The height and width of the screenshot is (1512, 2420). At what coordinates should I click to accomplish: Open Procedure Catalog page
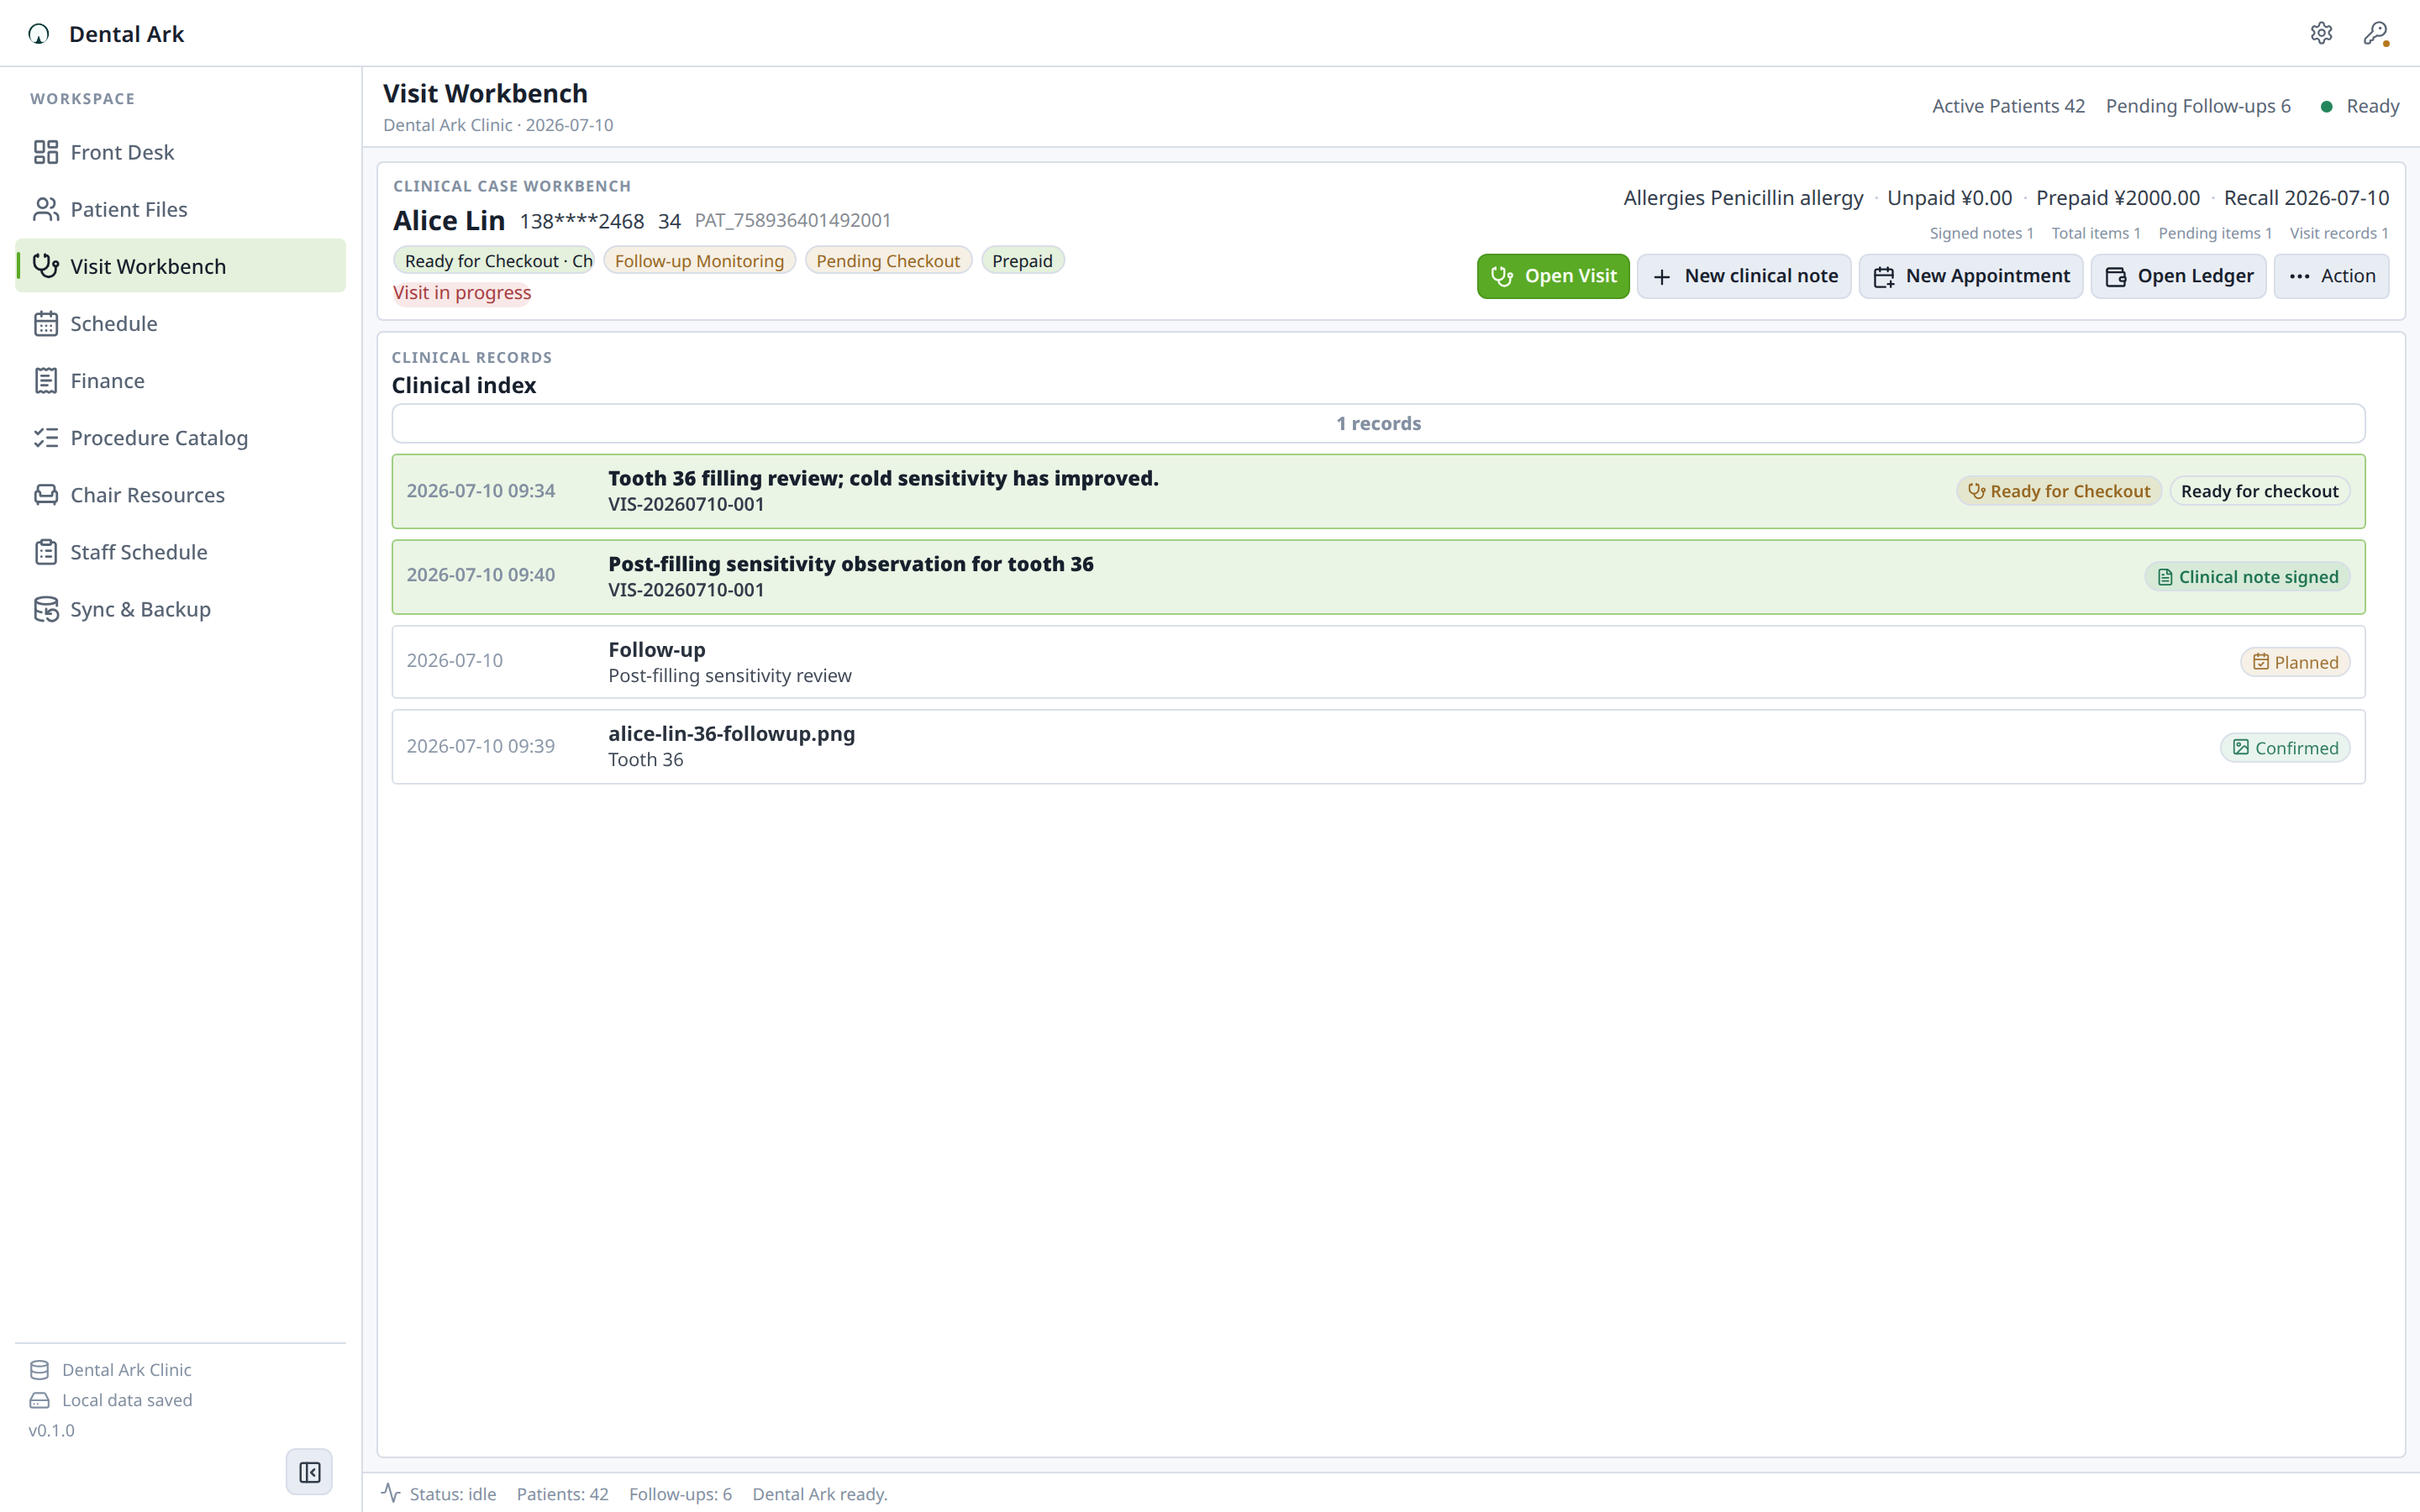181,438
